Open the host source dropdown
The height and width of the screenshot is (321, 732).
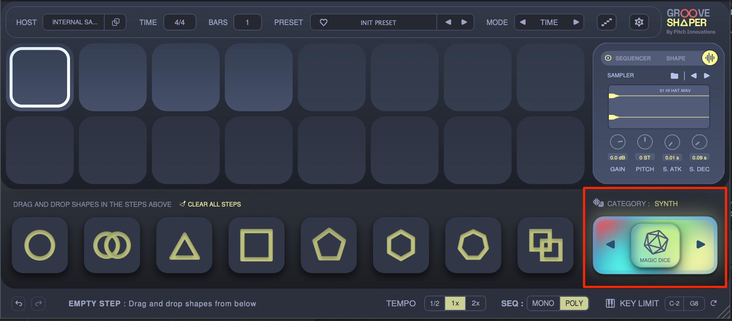point(74,22)
